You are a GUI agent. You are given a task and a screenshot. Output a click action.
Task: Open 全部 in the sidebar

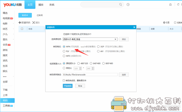[5, 82]
